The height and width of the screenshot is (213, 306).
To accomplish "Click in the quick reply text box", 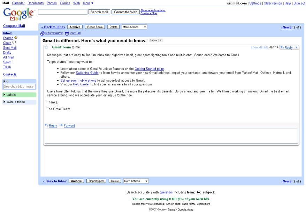I will tap(171, 136).
